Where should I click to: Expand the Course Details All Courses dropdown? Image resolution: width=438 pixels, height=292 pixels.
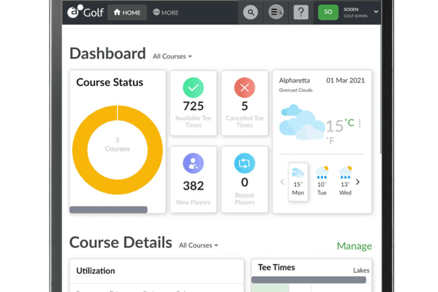click(198, 245)
